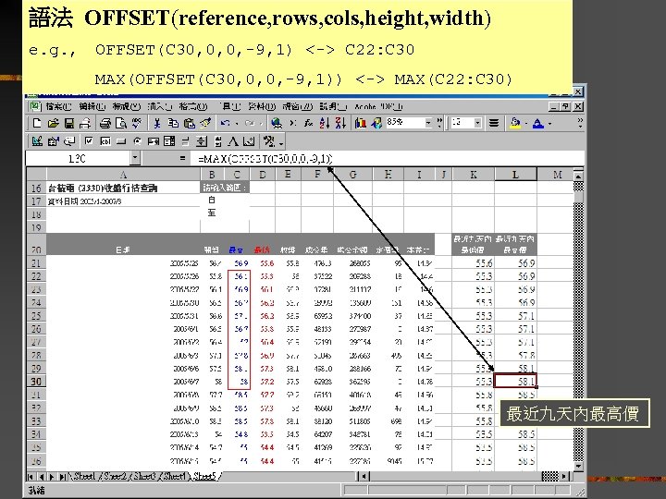Open the 格式 (Format) menu
The width and height of the screenshot is (666, 499).
(193, 106)
